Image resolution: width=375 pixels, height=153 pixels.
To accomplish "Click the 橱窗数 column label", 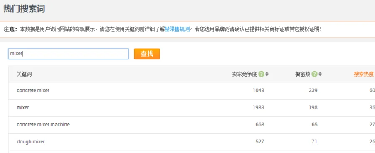I will click(303, 74).
